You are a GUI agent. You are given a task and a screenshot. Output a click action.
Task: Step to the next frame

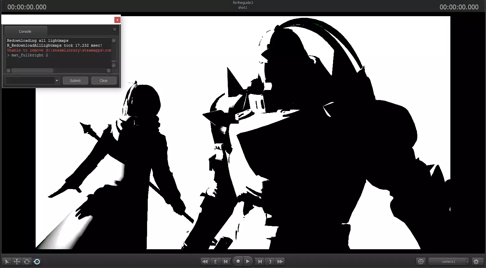click(260, 262)
